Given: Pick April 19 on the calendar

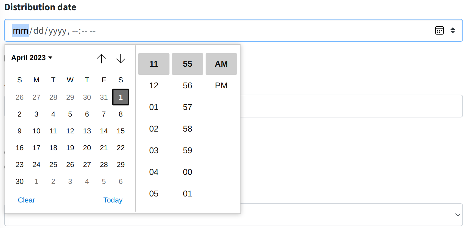Looking at the screenshot, I should pyautogui.click(x=70, y=147).
